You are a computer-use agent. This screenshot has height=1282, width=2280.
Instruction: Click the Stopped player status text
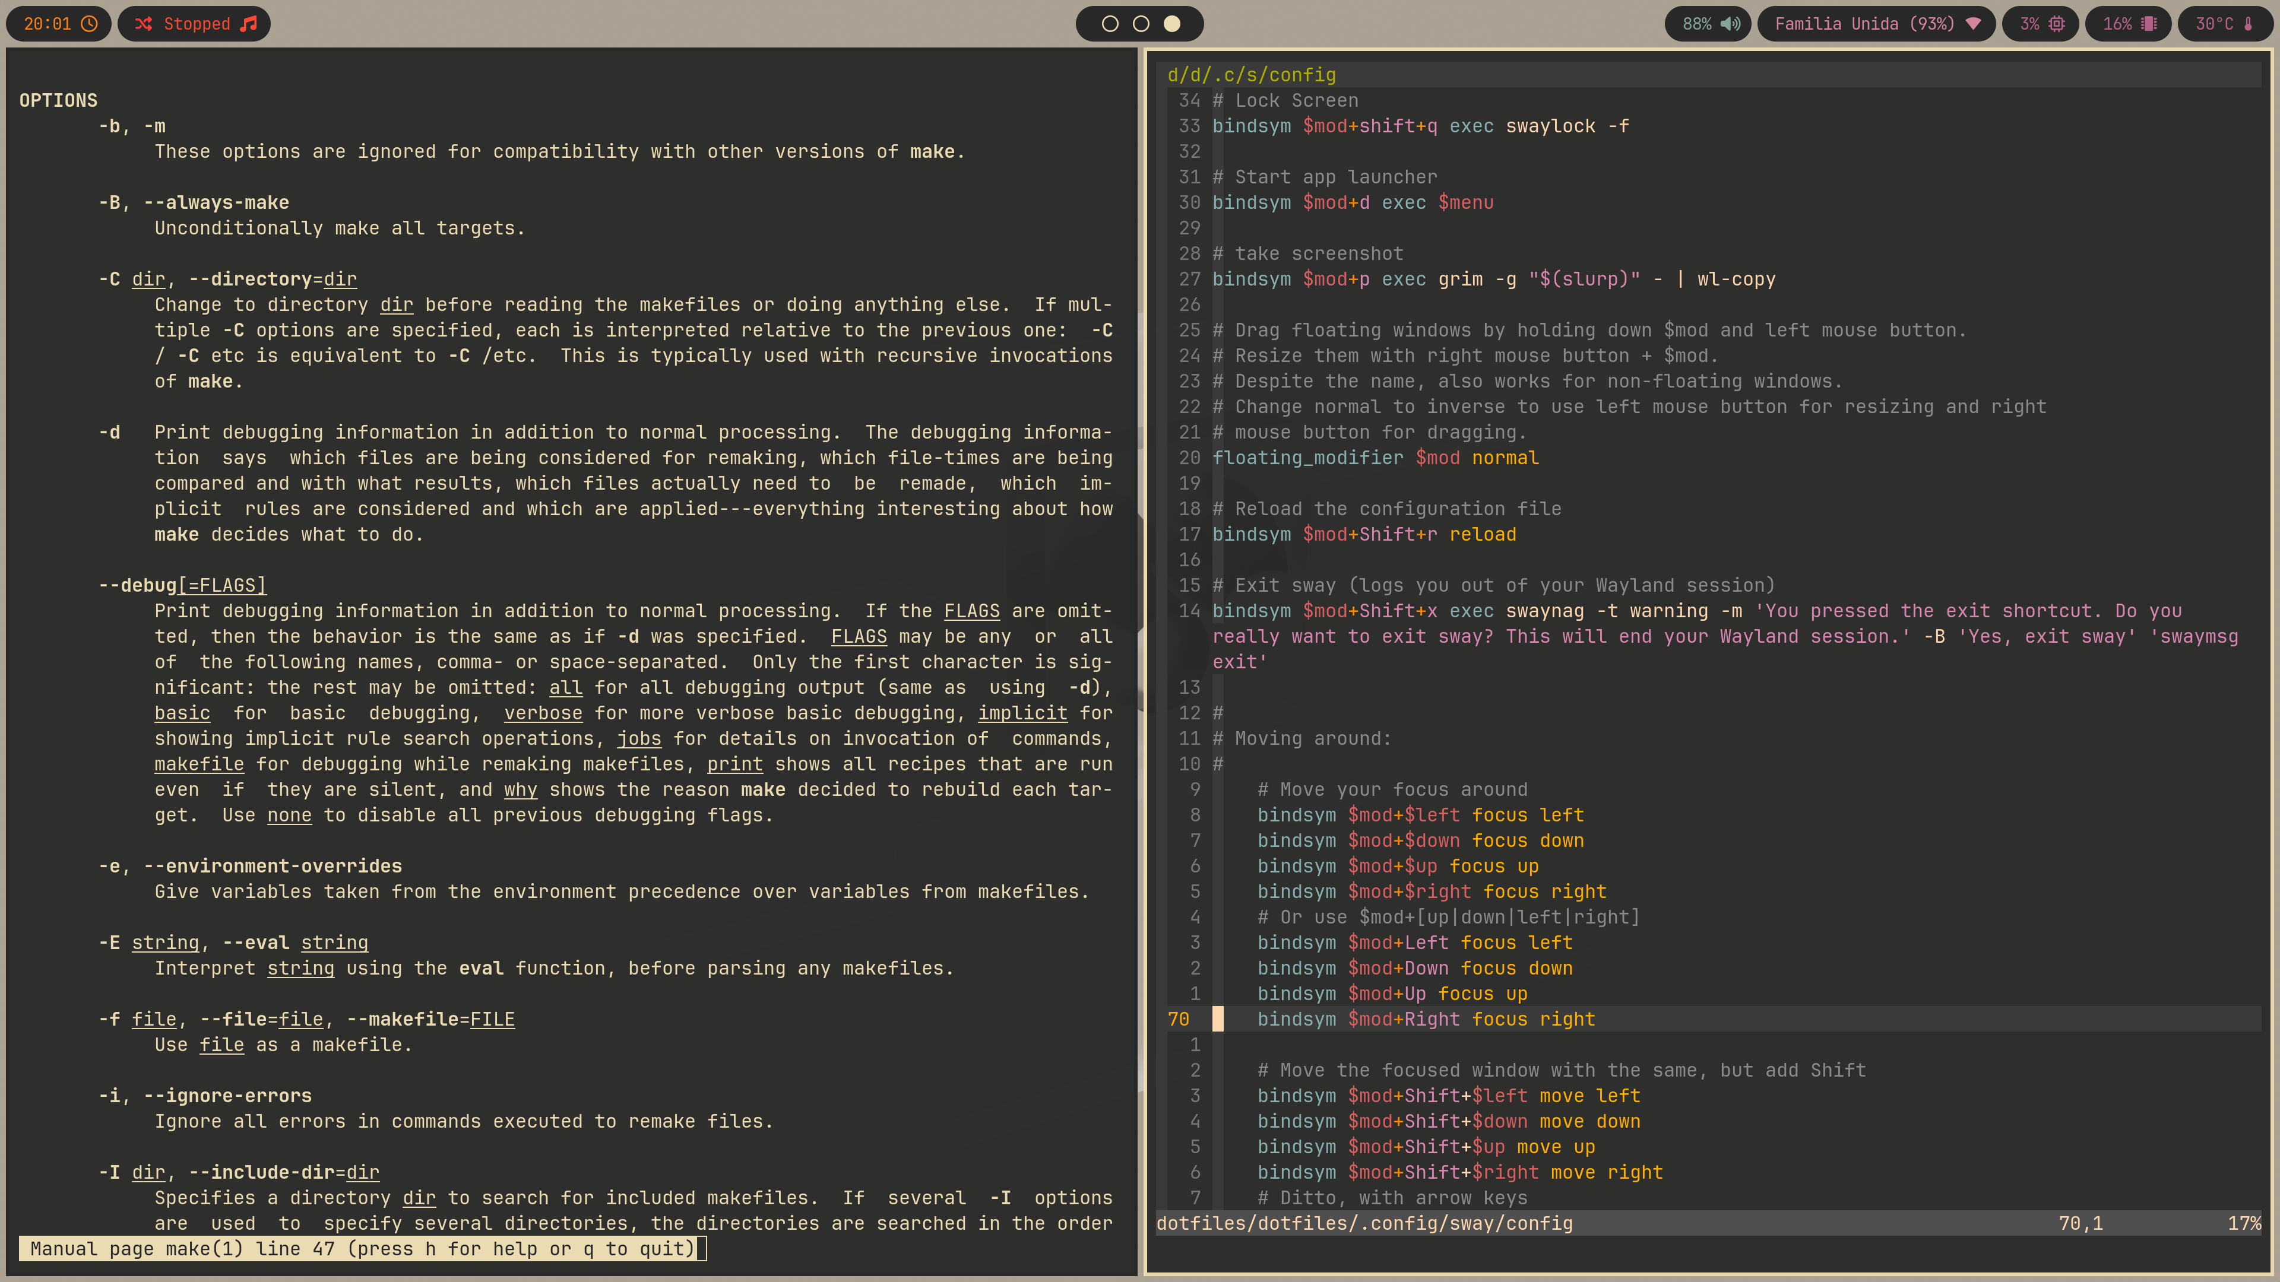coord(197,24)
